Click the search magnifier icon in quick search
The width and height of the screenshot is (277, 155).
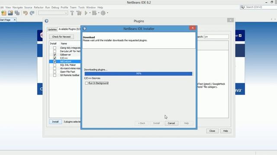click(242, 7)
